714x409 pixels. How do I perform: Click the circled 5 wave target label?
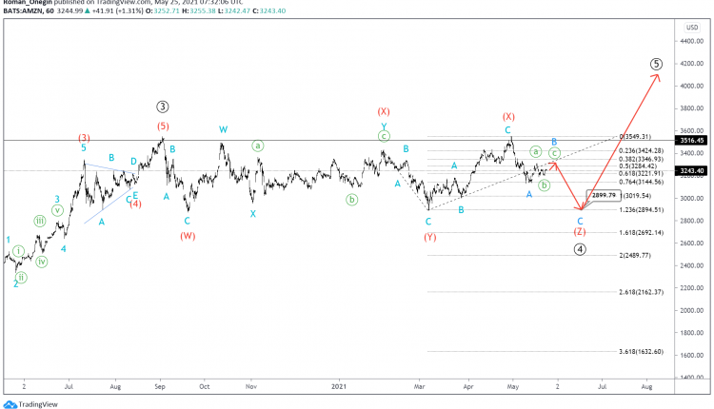656,64
